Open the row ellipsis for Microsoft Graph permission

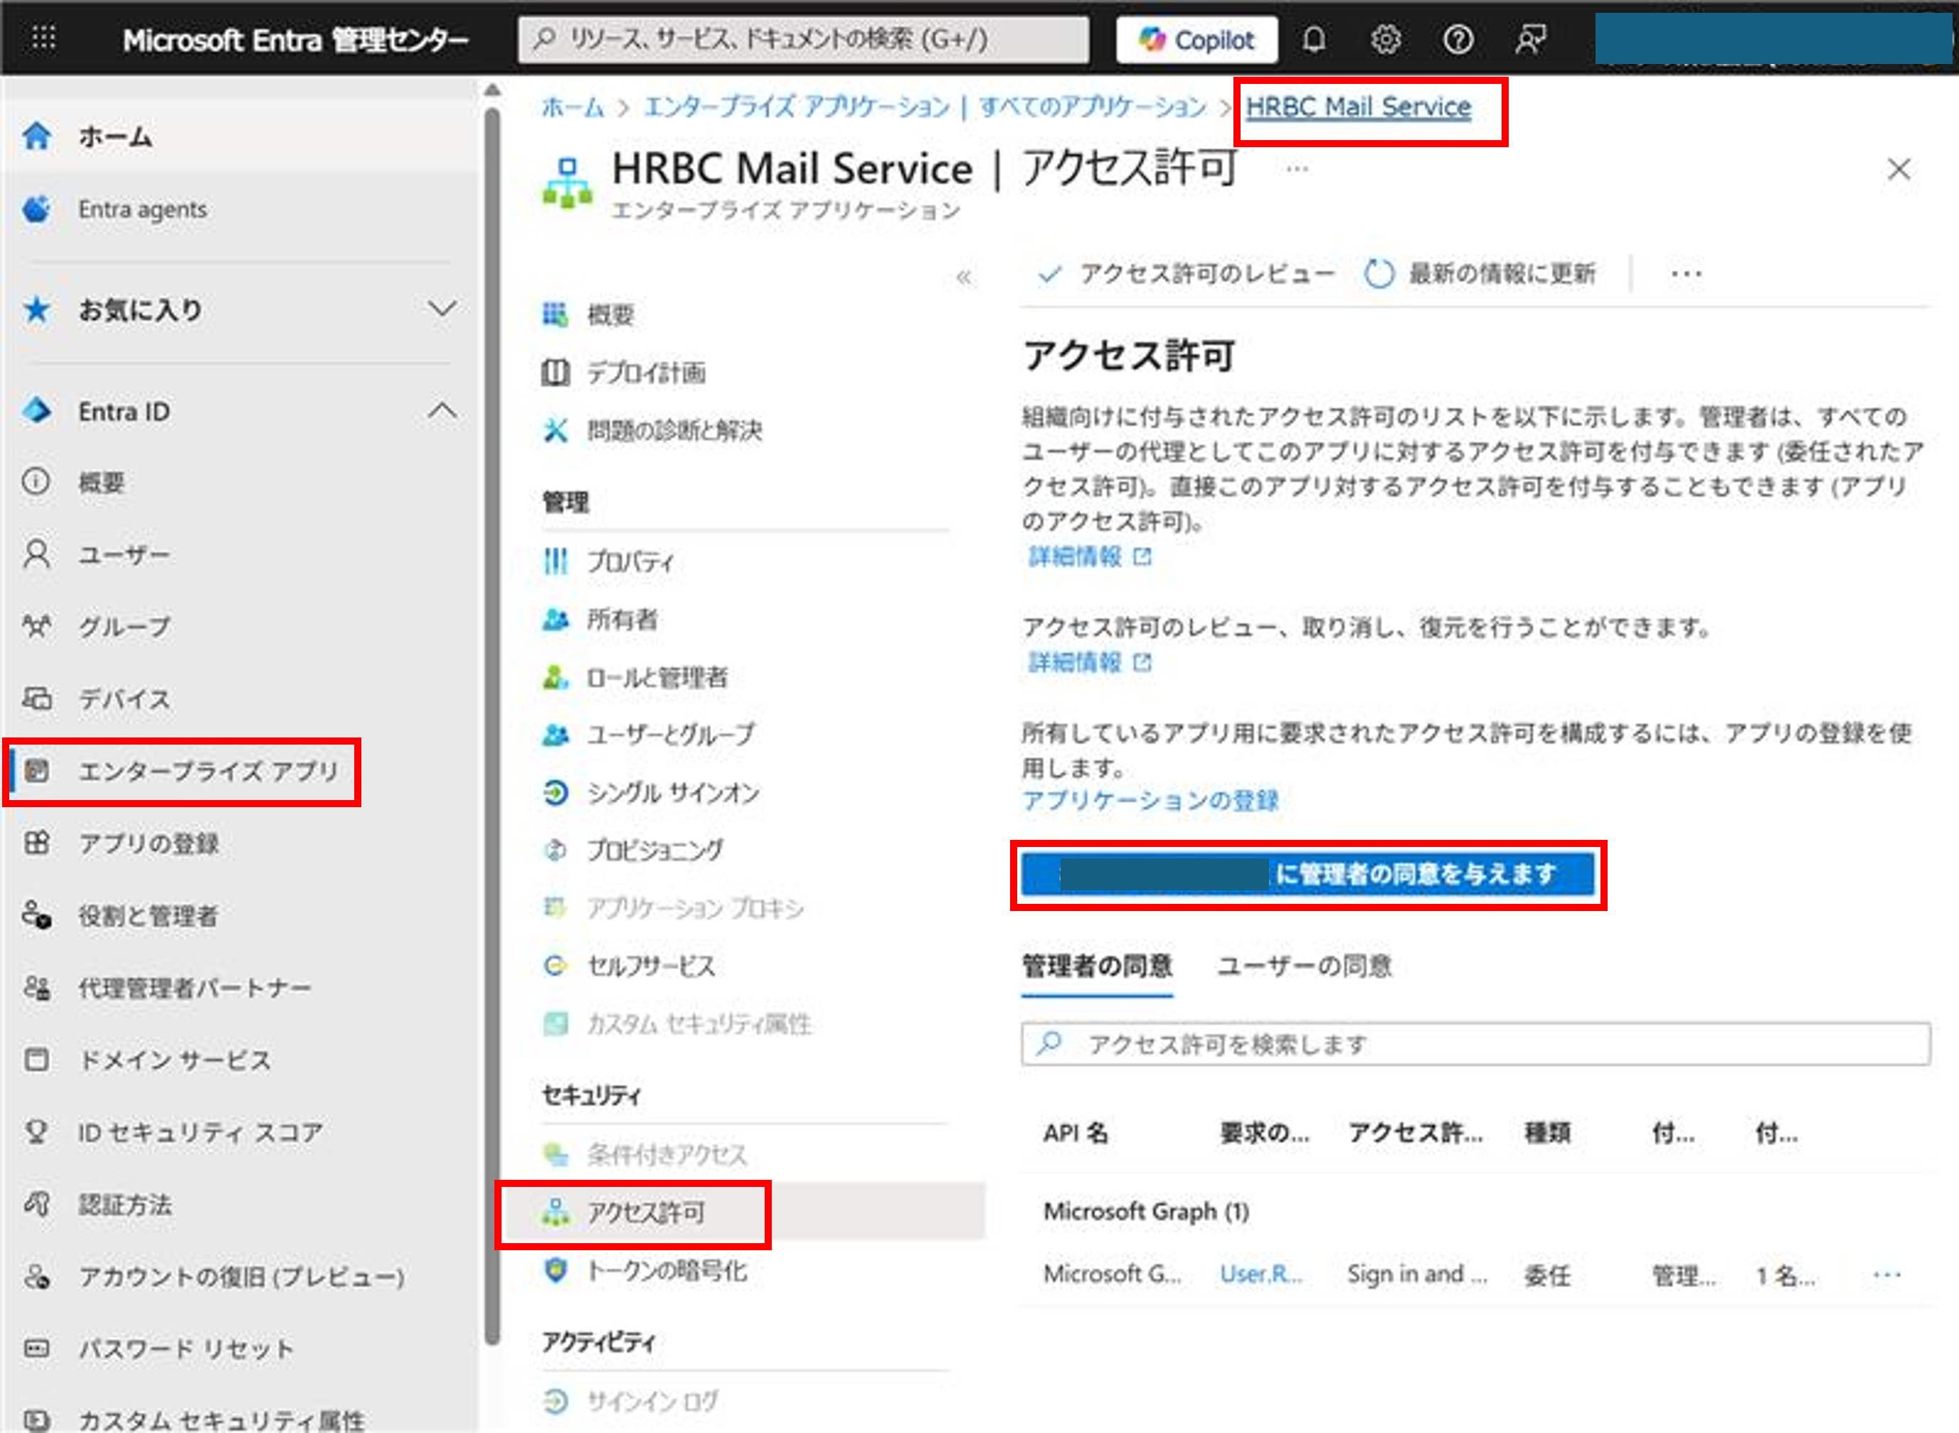point(1886,1274)
